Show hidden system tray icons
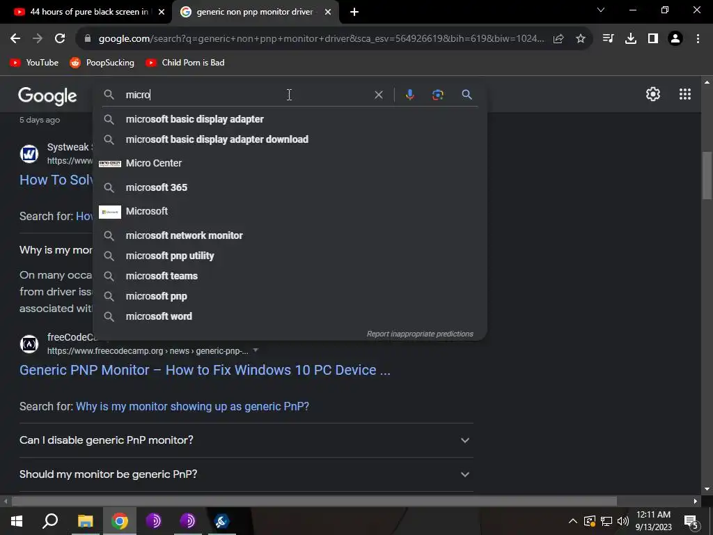 pos(573,521)
